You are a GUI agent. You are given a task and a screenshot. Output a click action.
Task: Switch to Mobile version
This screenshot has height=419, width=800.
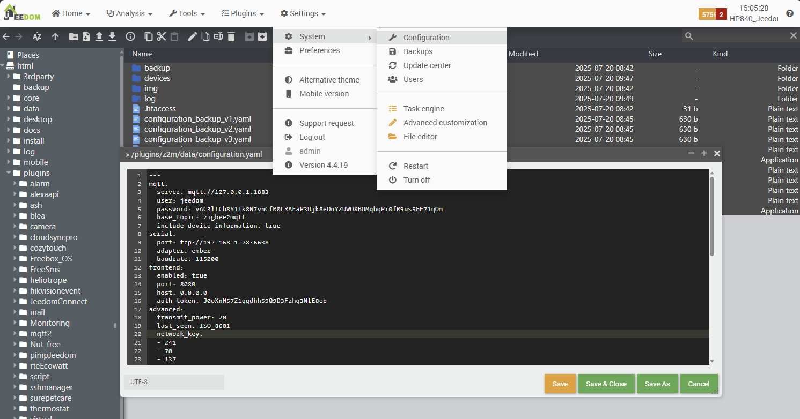click(x=324, y=94)
